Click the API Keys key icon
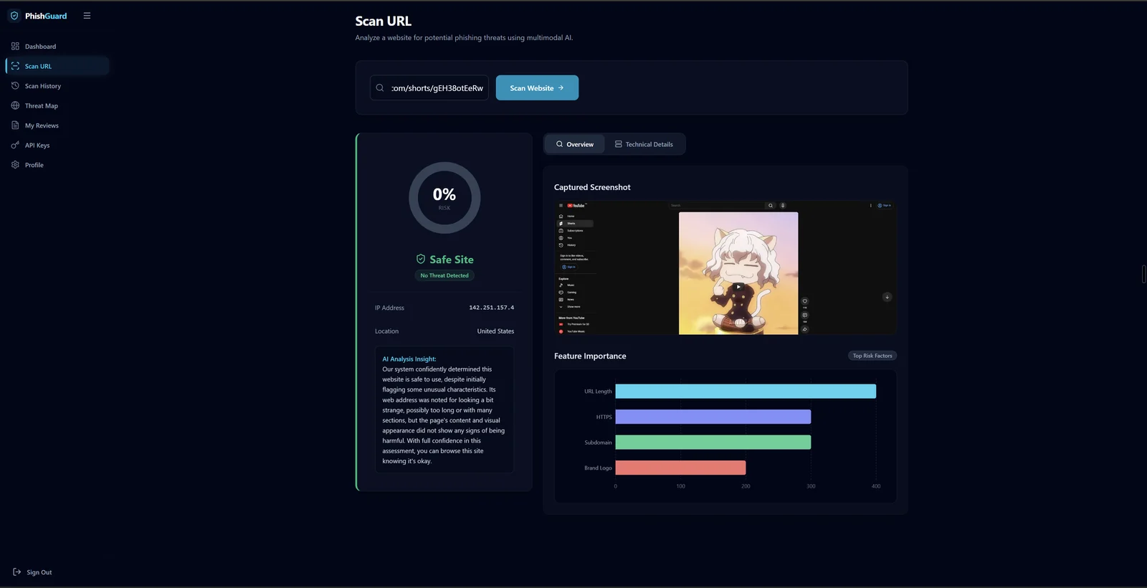1147x588 pixels. [x=15, y=145]
